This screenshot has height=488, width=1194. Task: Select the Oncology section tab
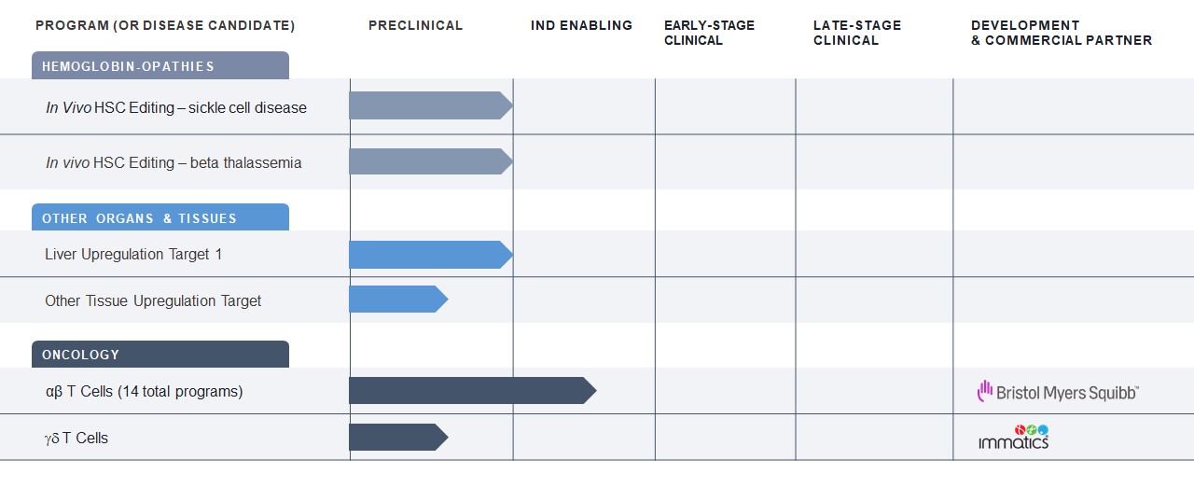pos(160,355)
